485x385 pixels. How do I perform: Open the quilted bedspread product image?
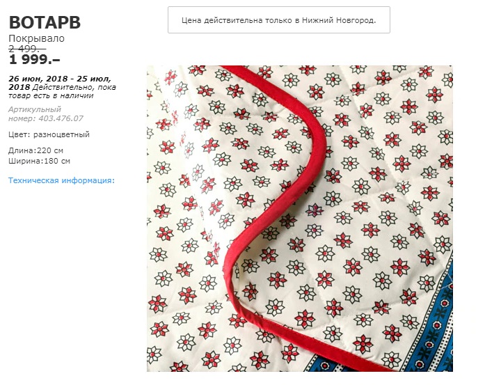point(300,219)
